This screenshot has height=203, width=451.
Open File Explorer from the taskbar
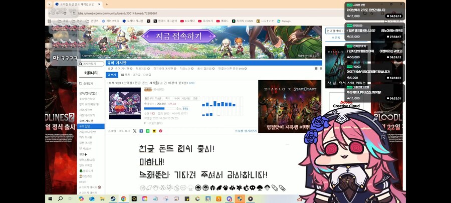point(102,198)
